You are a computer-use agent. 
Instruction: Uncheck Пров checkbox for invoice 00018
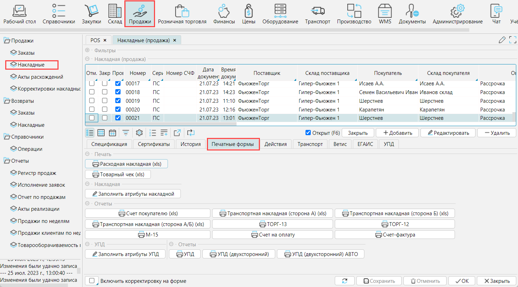pyautogui.click(x=118, y=92)
